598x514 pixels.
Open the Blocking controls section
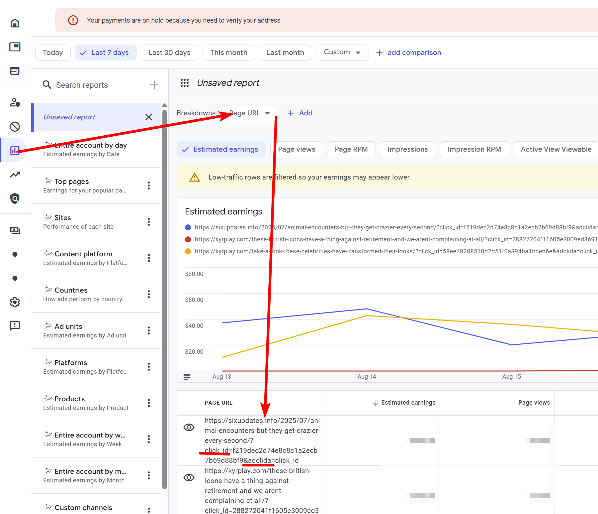(15, 126)
